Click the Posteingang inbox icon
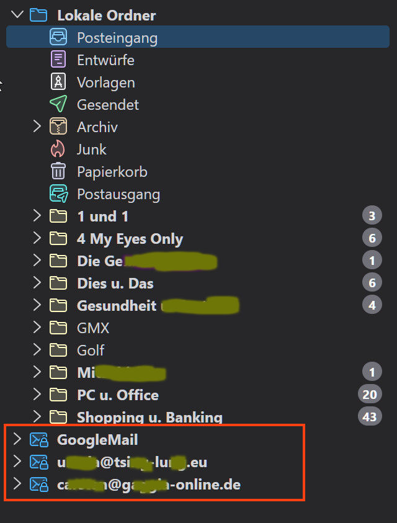This screenshot has height=523, width=397. (x=58, y=37)
